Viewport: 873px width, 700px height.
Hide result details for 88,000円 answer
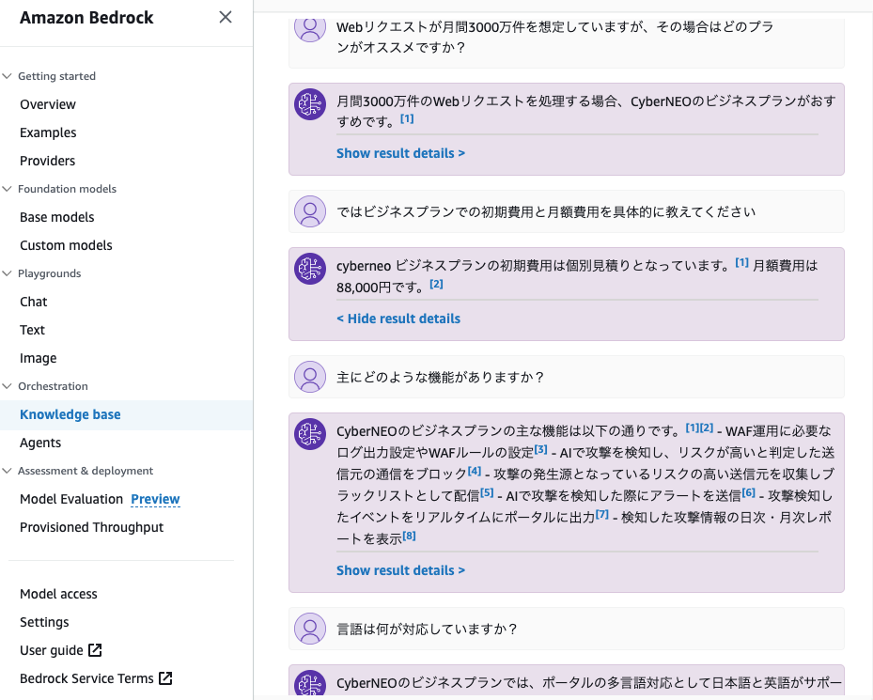pyautogui.click(x=398, y=319)
